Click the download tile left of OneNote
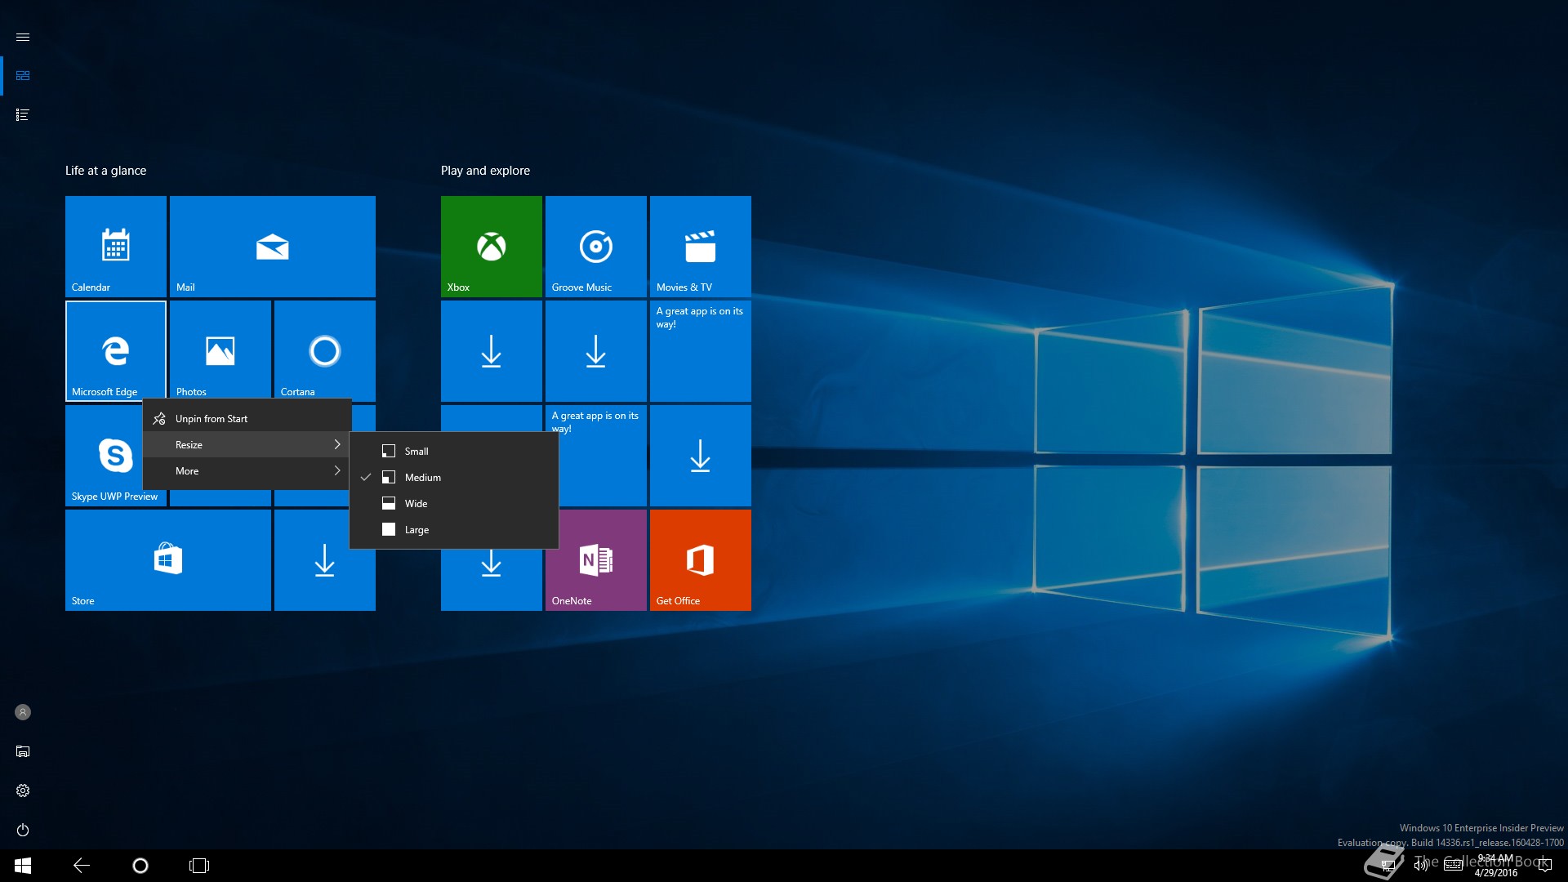Screen dimensions: 1568x882 tap(492, 580)
